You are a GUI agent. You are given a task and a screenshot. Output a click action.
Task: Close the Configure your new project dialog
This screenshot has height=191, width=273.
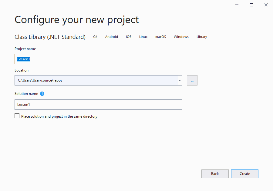266,5
